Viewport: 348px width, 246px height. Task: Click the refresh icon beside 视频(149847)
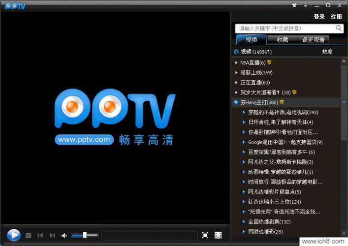tap(236, 52)
